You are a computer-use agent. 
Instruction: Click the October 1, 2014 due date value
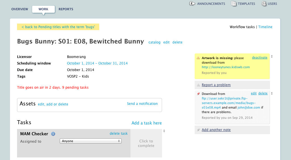tap(80, 70)
